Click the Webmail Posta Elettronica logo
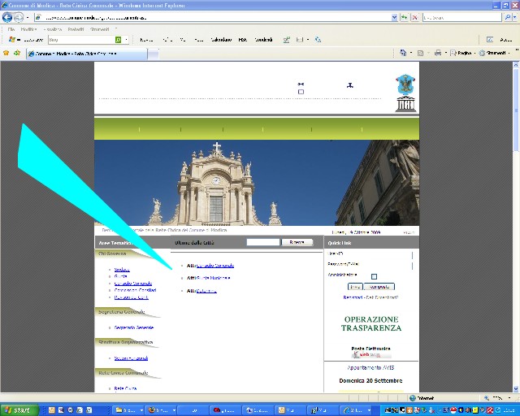520x416 pixels. pyautogui.click(x=371, y=355)
